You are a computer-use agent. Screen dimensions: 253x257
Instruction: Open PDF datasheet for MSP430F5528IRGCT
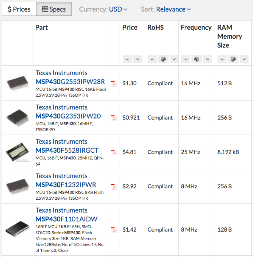[113, 152]
